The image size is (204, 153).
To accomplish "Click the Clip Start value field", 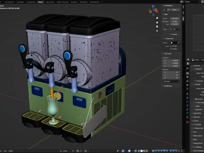I will coord(175,21).
